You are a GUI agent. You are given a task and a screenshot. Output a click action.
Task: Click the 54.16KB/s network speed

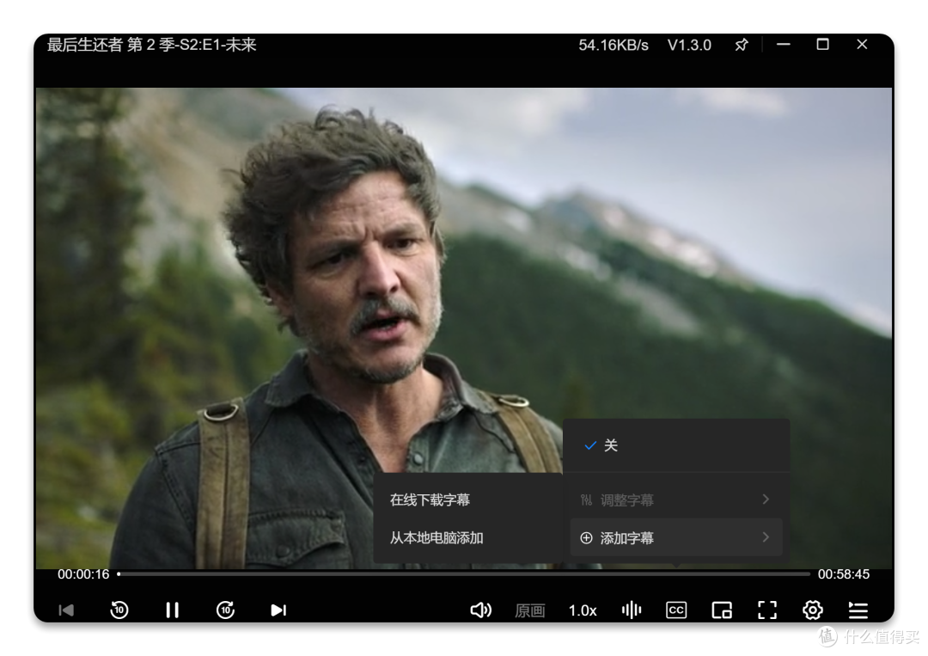coord(614,45)
